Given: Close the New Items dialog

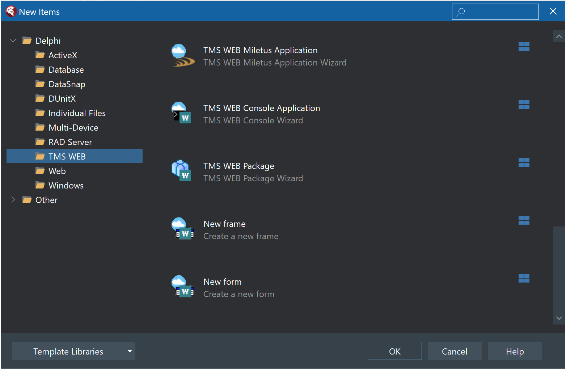Looking at the screenshot, I should (553, 11).
